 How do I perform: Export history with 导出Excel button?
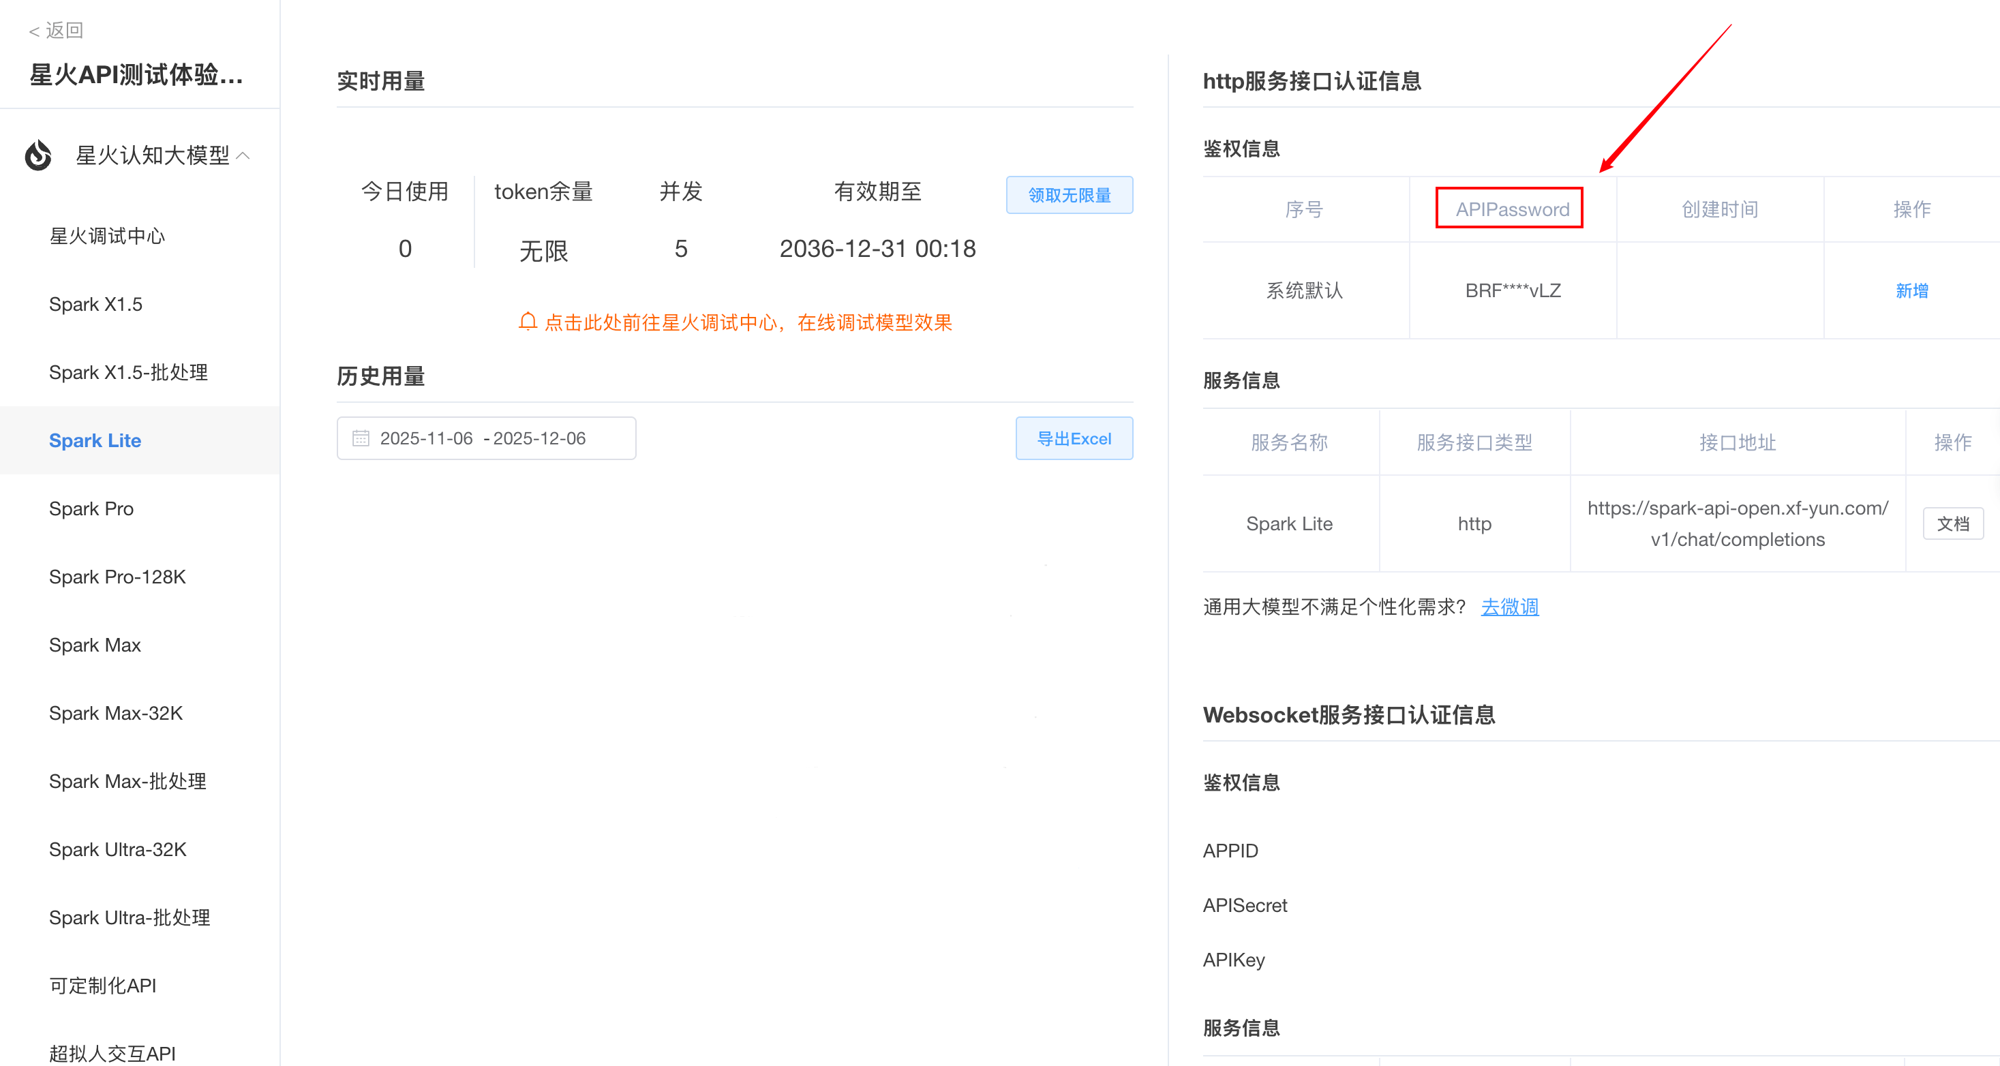(x=1074, y=439)
